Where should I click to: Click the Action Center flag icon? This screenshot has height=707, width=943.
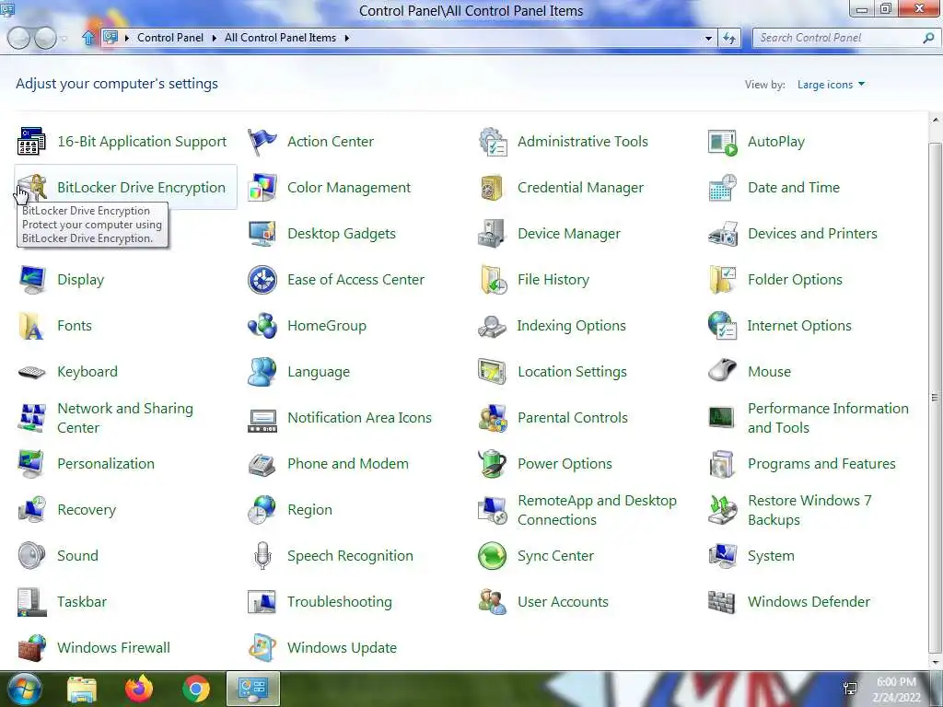(x=262, y=141)
